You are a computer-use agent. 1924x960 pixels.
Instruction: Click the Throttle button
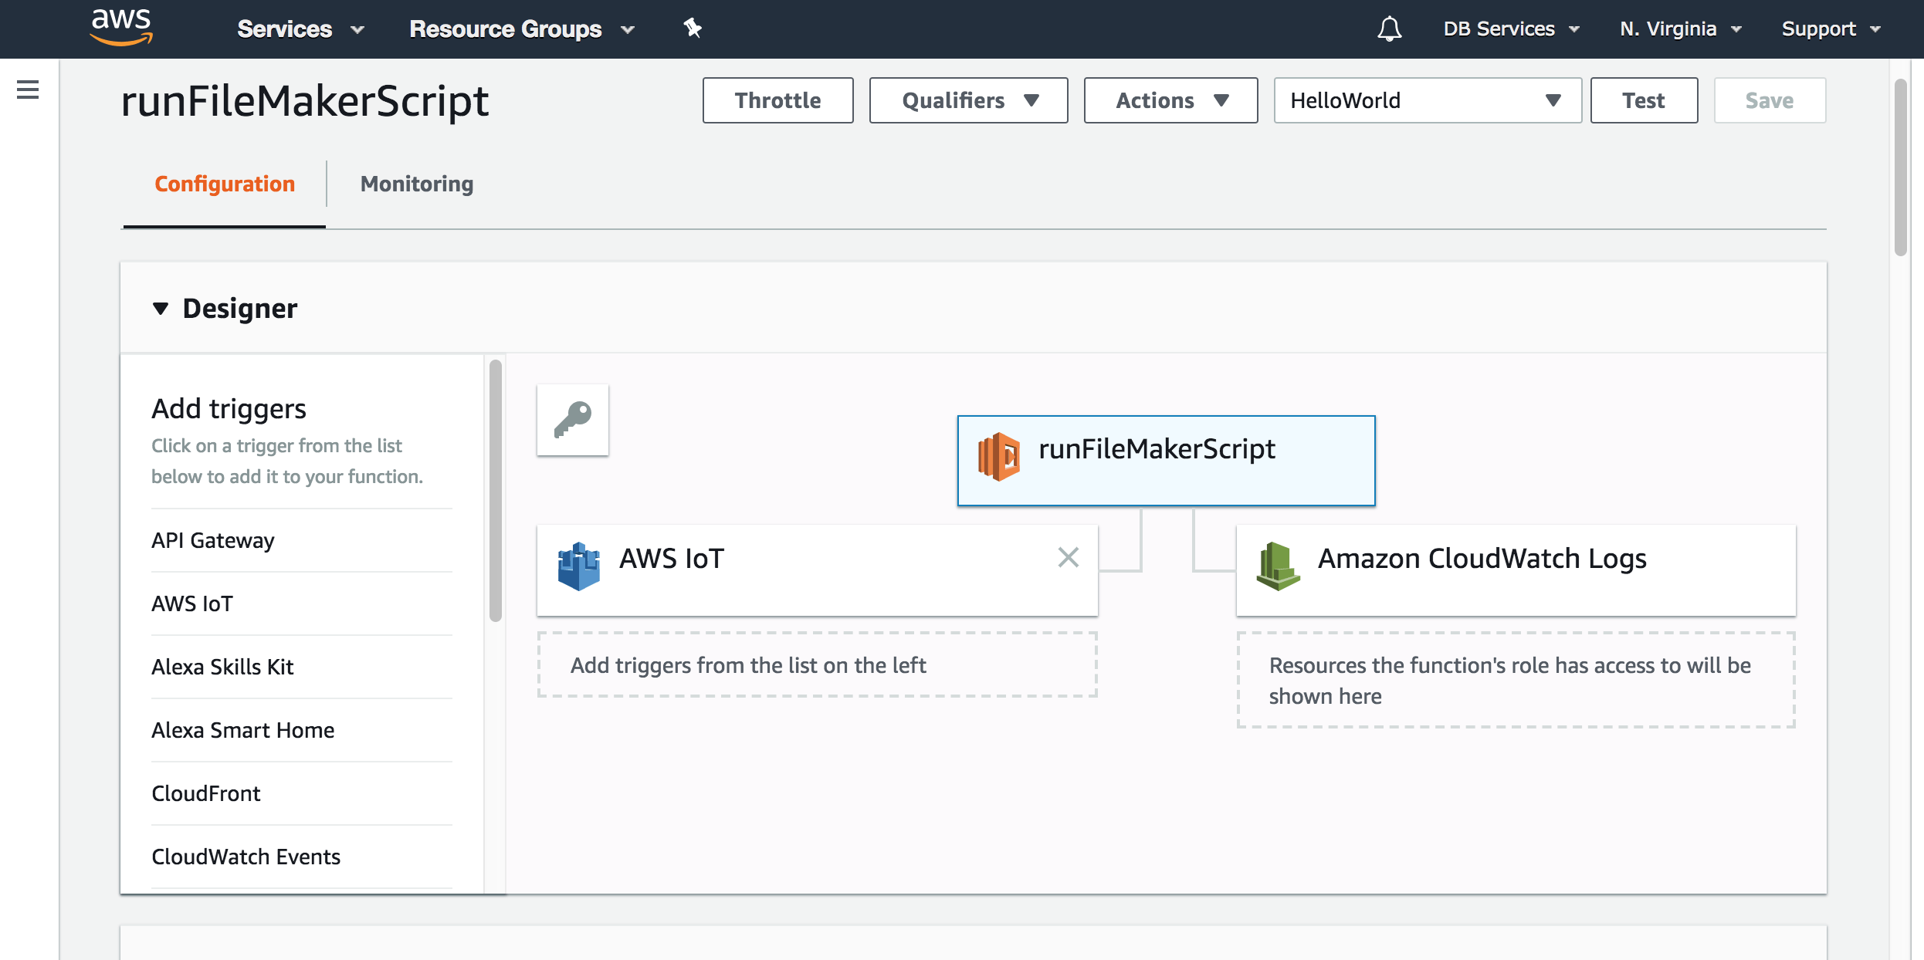click(777, 100)
